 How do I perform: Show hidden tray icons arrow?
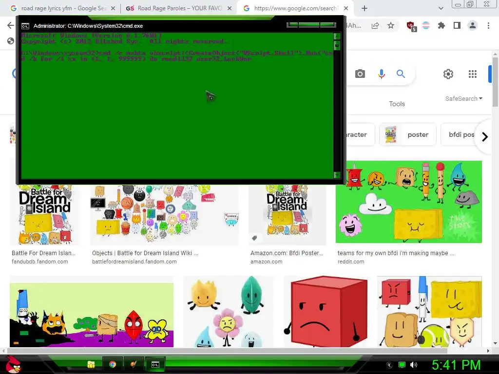[x=389, y=365]
